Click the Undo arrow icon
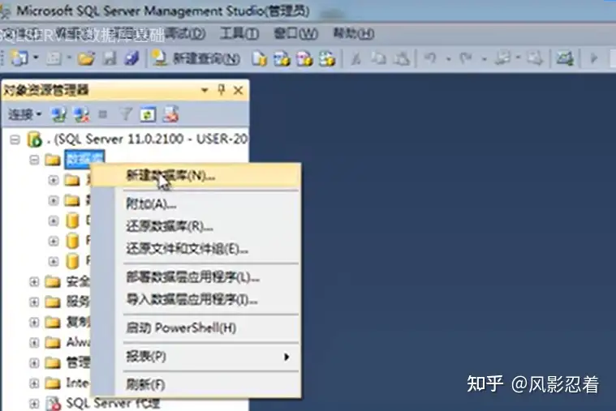Viewport: 616px width, 411px height. [x=430, y=58]
